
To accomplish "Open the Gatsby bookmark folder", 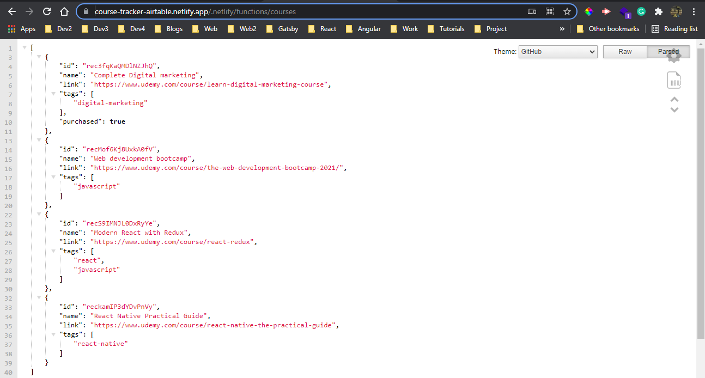I will tap(282, 29).
